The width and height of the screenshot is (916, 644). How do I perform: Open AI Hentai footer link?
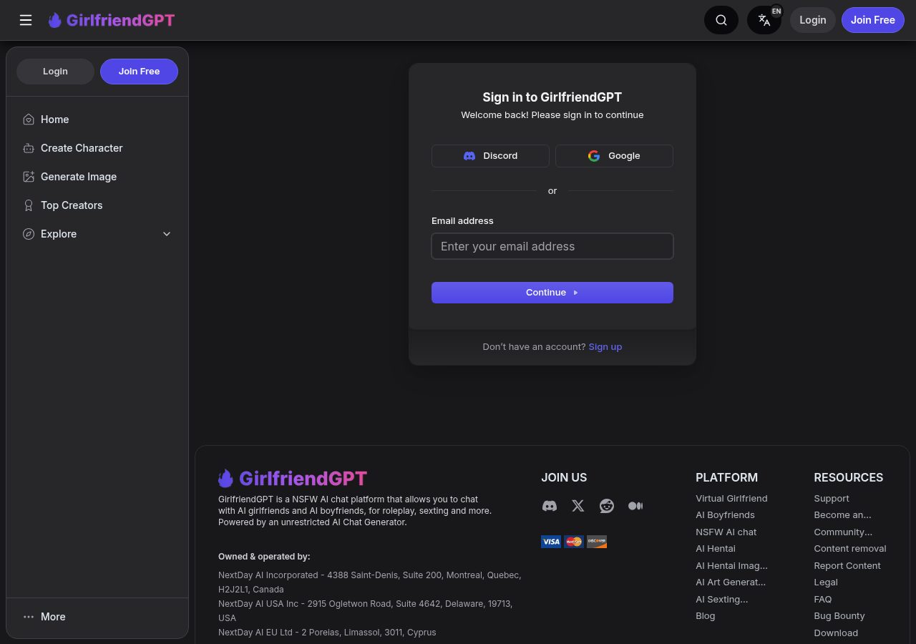(716, 549)
